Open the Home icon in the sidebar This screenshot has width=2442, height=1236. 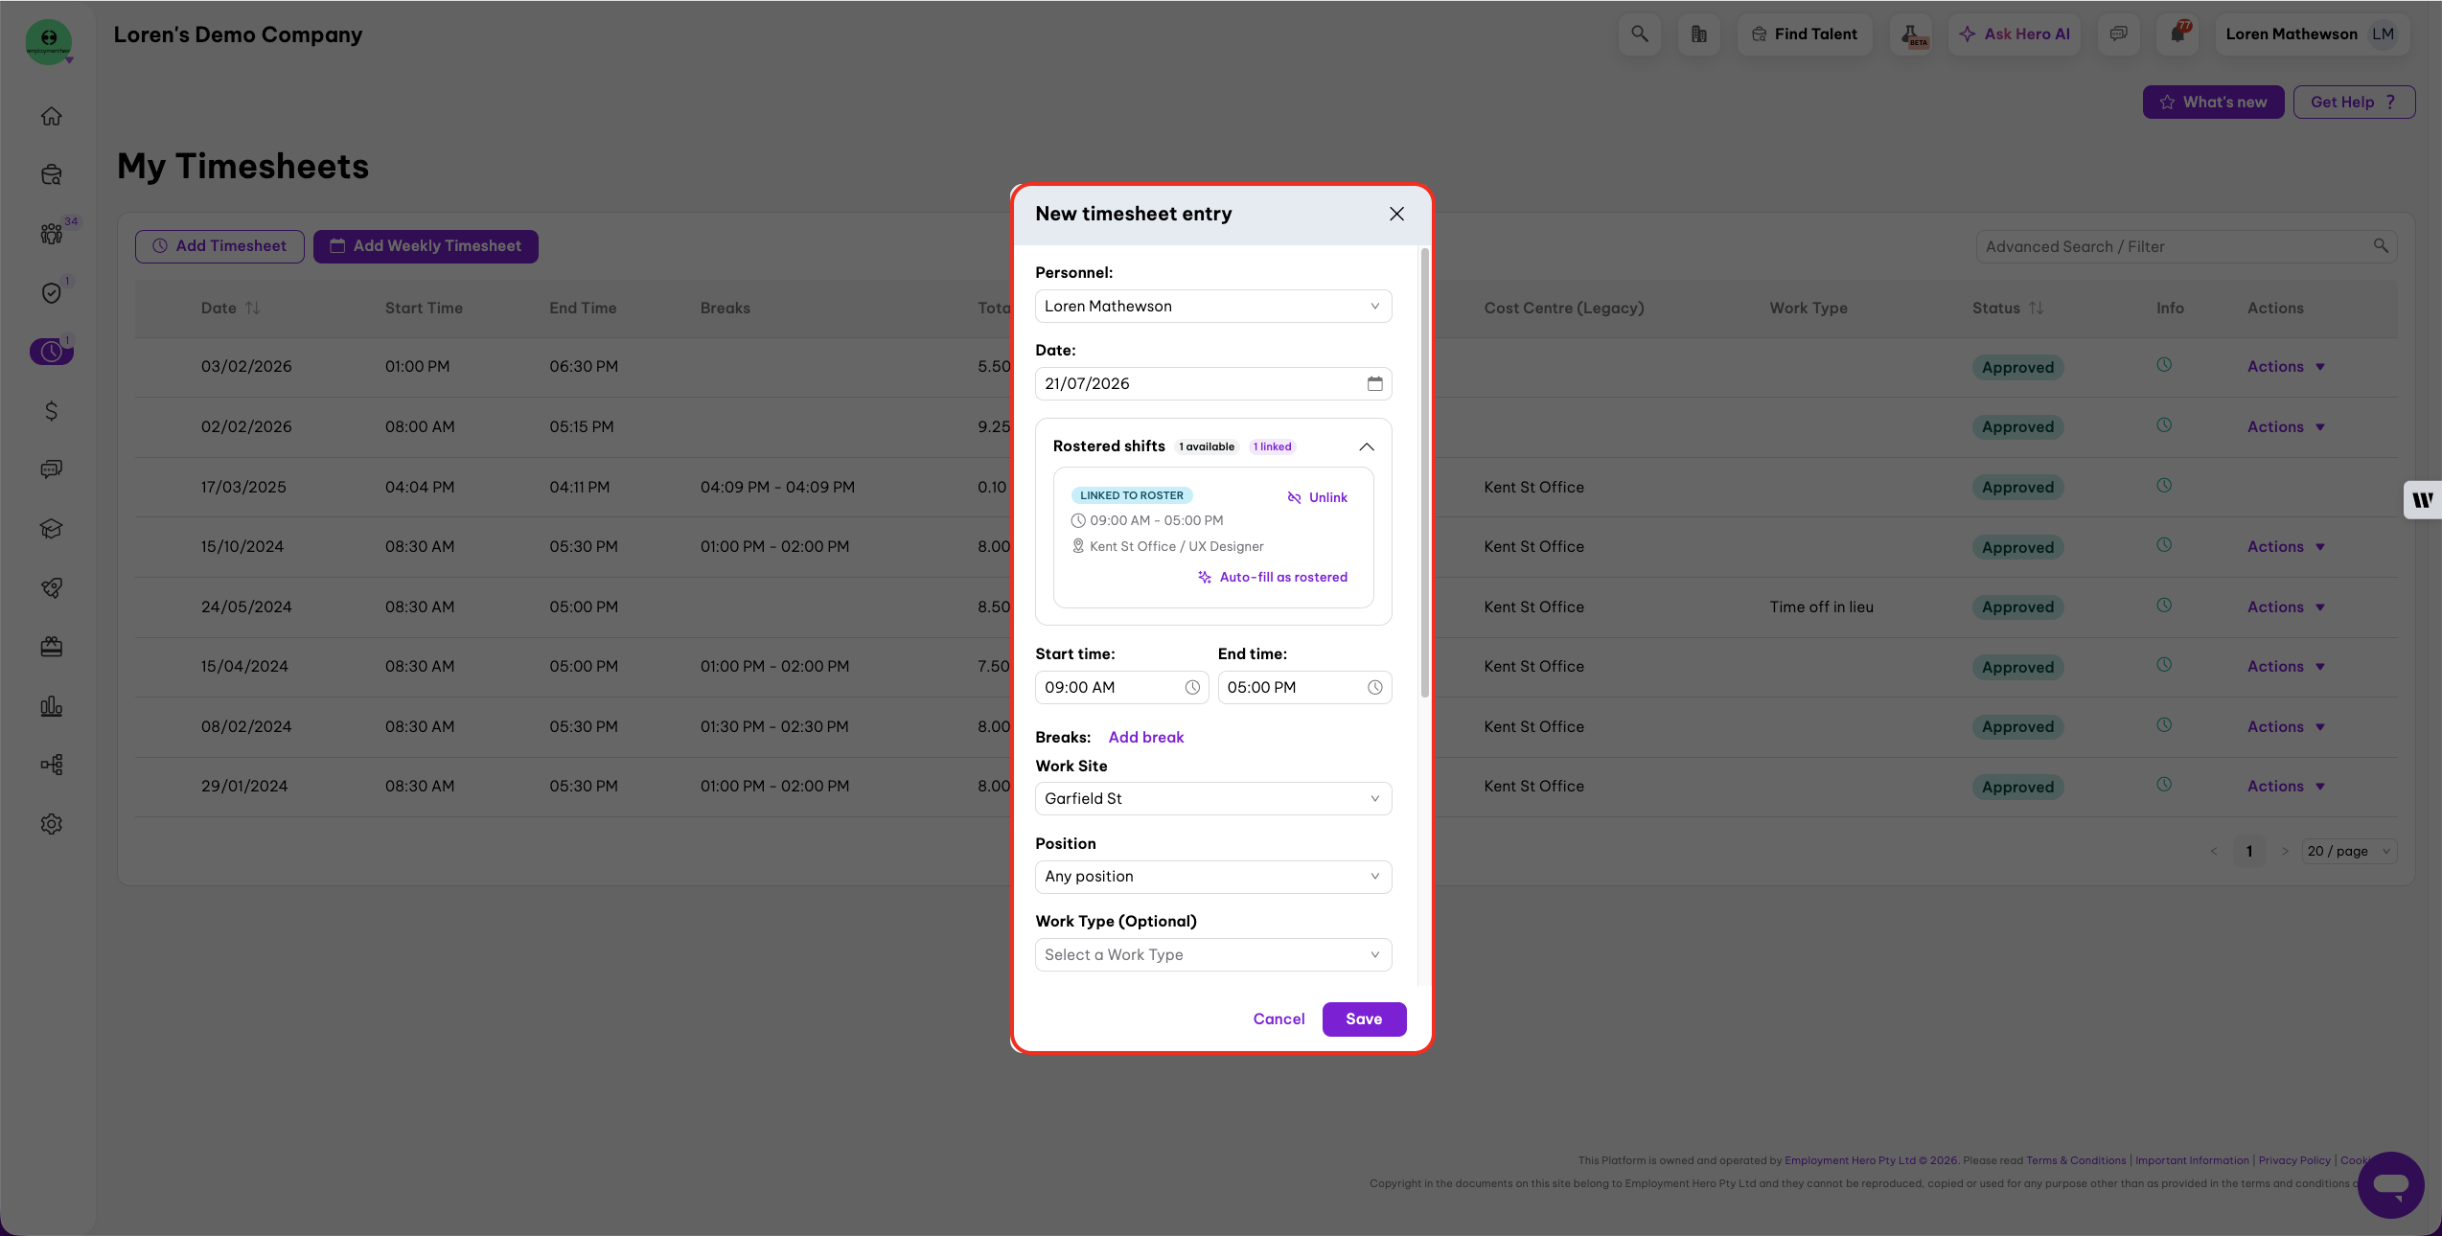(x=52, y=116)
